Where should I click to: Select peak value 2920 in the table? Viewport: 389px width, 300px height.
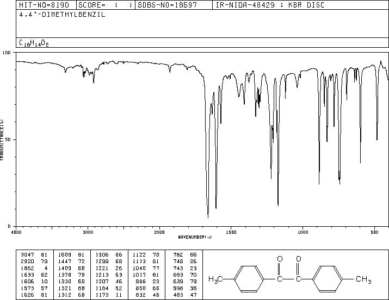pyautogui.click(x=27, y=261)
